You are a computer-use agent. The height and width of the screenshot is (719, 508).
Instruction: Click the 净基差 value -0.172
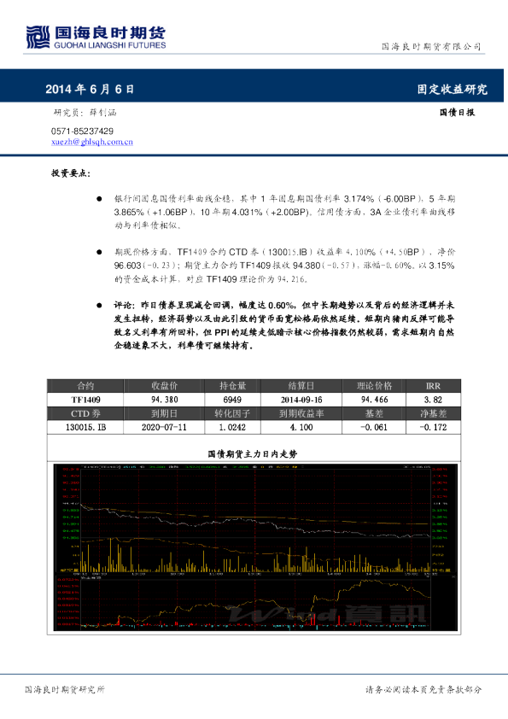(x=433, y=427)
